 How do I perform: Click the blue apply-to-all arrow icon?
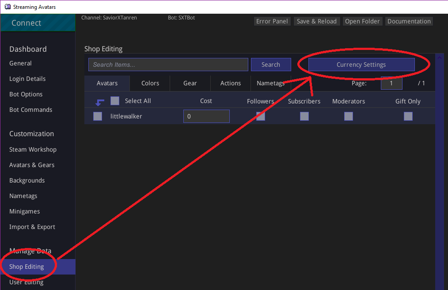[x=99, y=101]
